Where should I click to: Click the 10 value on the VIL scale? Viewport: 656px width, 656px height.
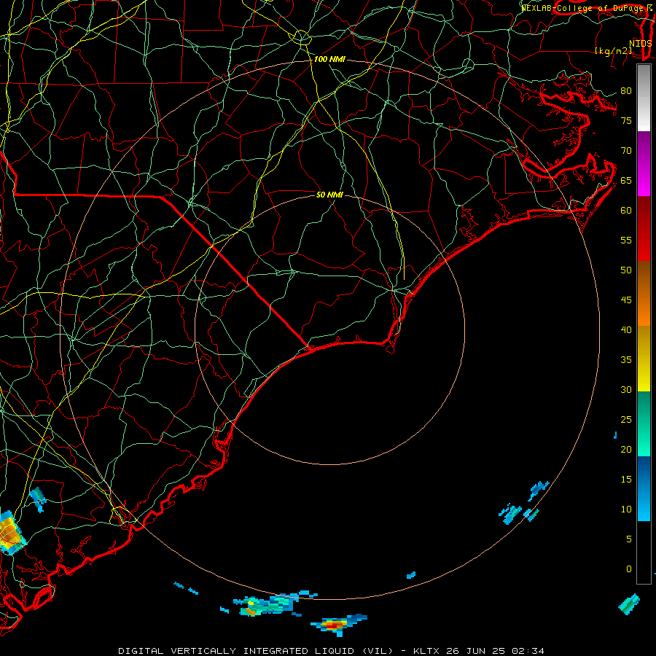point(626,509)
